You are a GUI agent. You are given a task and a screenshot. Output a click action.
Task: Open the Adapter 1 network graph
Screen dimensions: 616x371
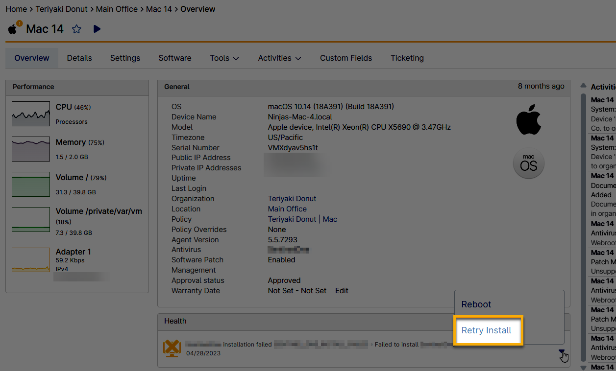pyautogui.click(x=31, y=260)
